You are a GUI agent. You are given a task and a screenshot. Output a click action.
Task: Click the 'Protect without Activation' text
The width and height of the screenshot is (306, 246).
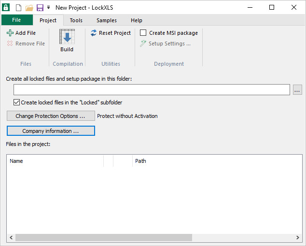127,116
